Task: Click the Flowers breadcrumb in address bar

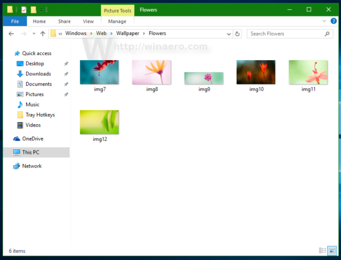Action: click(157, 33)
